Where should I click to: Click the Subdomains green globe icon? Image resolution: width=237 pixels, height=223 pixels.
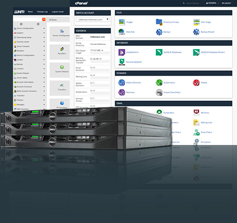pos(159,83)
